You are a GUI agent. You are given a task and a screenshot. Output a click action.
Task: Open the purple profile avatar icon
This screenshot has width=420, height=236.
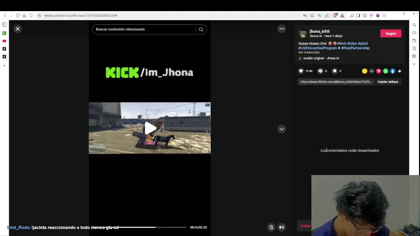point(378,15)
